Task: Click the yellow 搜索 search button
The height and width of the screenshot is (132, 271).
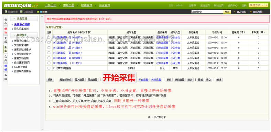Action: point(227,12)
